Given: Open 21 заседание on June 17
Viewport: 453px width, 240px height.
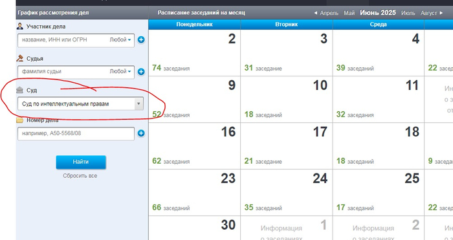Looking at the screenshot, I should pyautogui.click(x=263, y=161).
